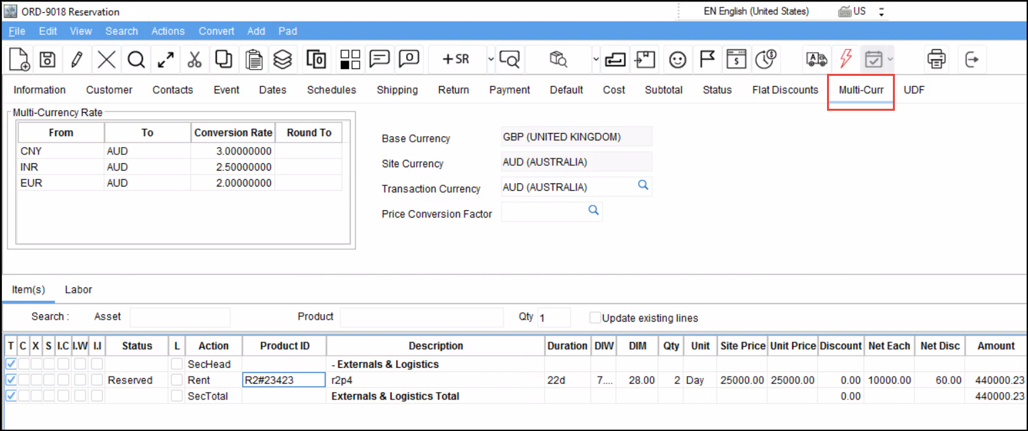This screenshot has height=431, width=1028.
Task: Switch to the Flat Discounts tab
Action: (785, 90)
